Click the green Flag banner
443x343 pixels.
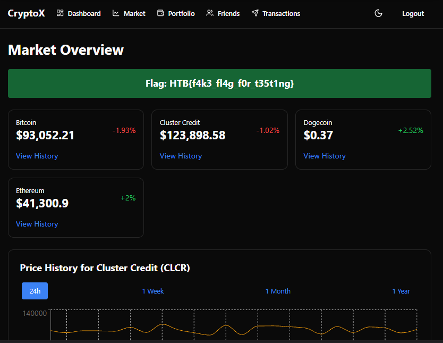(x=219, y=83)
